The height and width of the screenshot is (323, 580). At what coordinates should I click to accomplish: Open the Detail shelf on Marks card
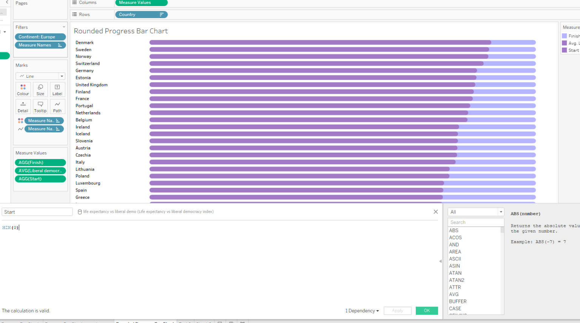point(23,107)
